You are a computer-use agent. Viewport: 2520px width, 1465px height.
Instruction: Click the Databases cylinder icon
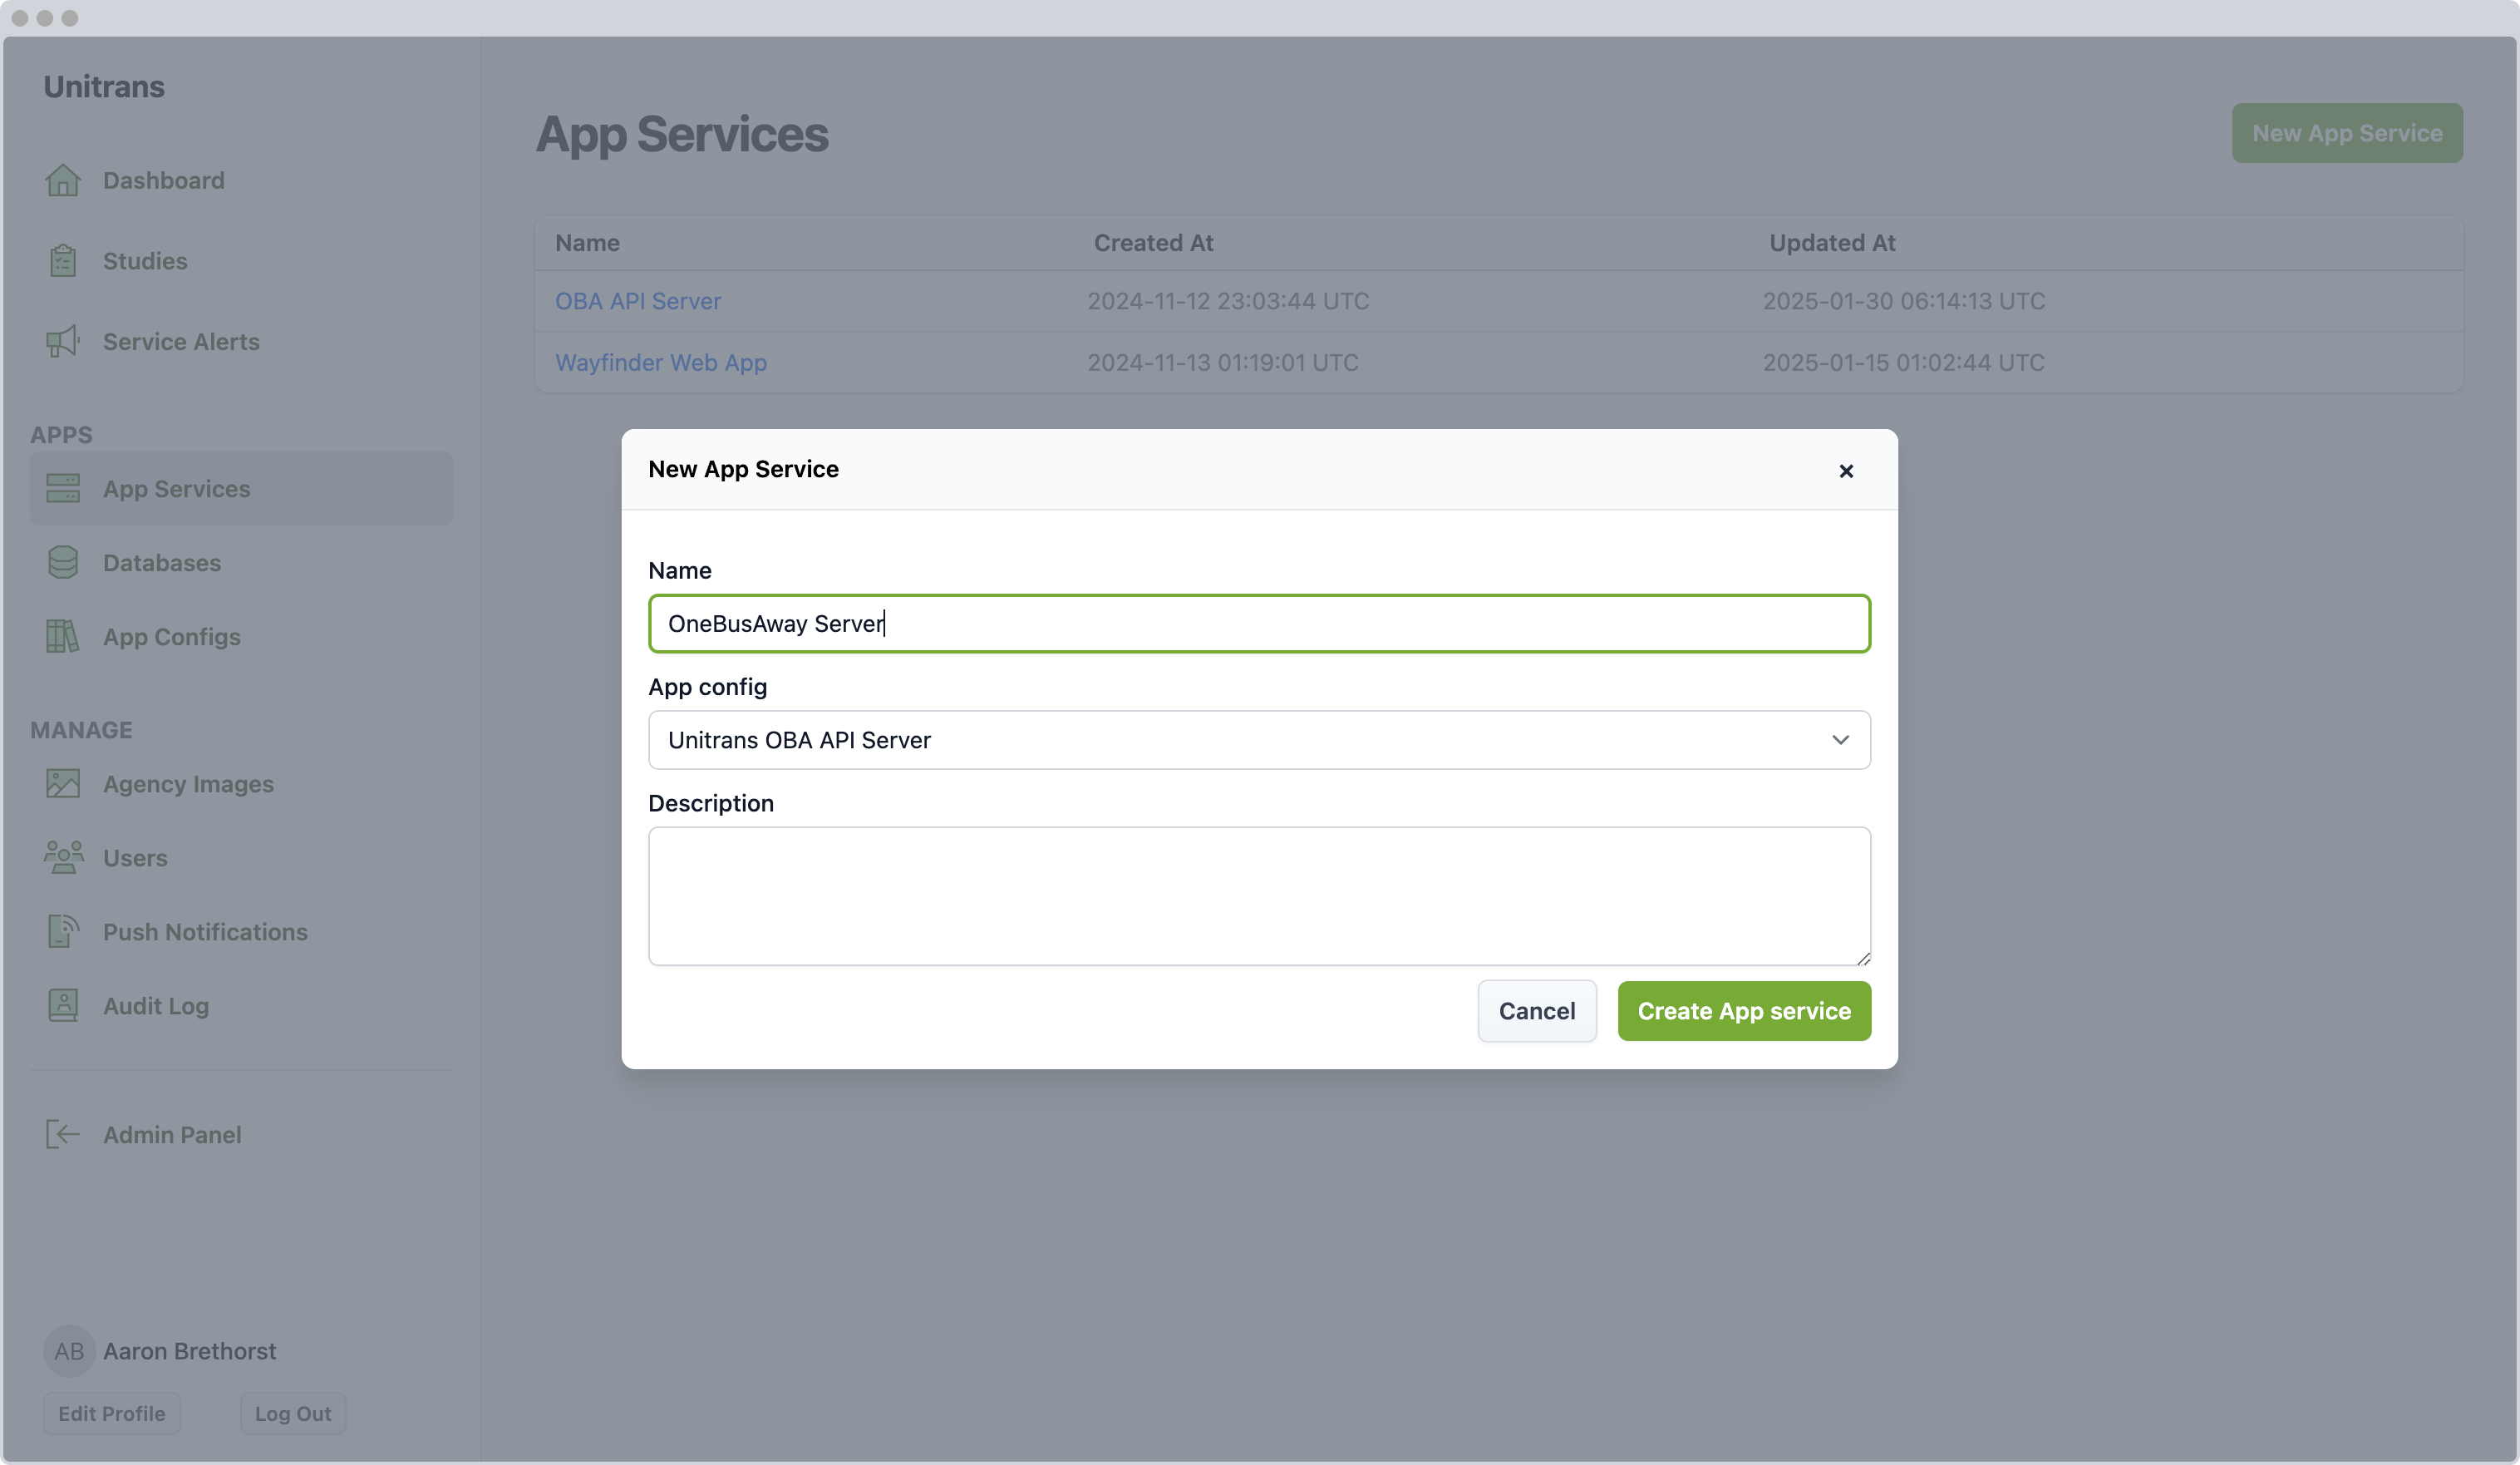click(63, 562)
